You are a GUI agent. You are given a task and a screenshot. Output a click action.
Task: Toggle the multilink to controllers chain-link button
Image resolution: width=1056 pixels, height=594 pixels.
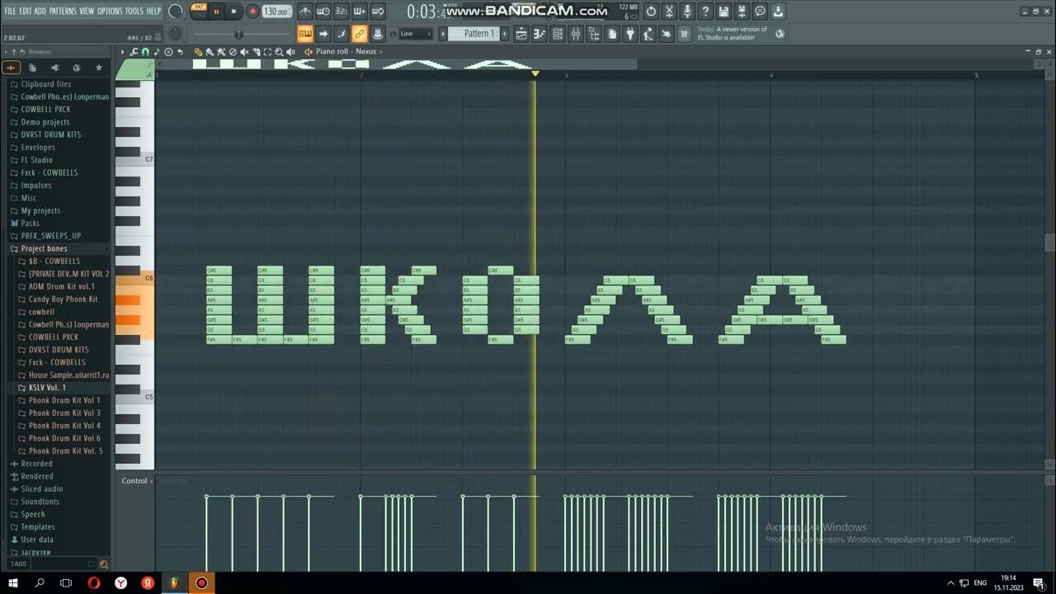pyautogui.click(x=360, y=34)
